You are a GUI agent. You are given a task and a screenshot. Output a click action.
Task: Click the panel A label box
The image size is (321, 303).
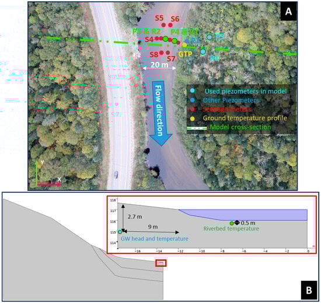288,11
